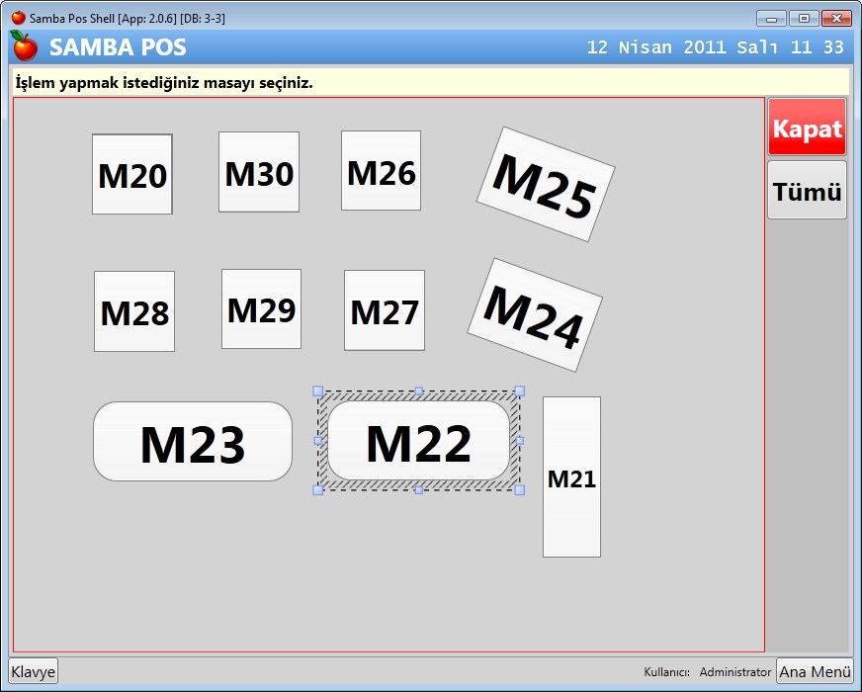Click the 'İşlem yapmak istediğiniz masayı seçiniz' message

click(164, 83)
